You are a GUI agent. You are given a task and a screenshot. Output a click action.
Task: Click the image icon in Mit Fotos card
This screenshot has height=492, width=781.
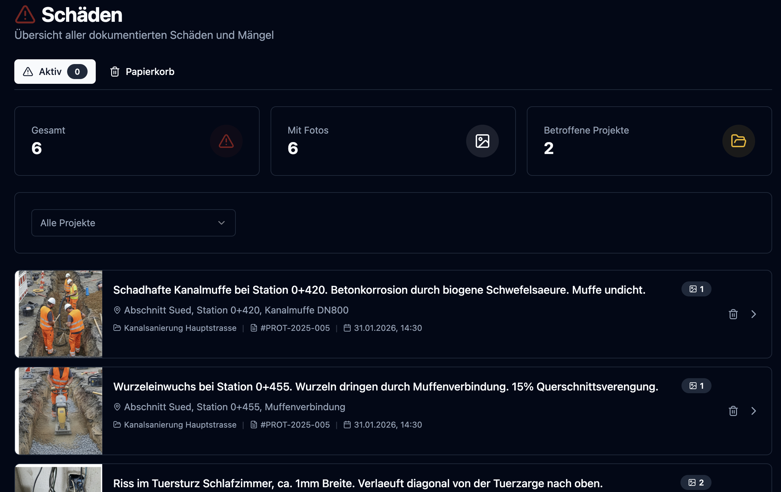pos(482,141)
